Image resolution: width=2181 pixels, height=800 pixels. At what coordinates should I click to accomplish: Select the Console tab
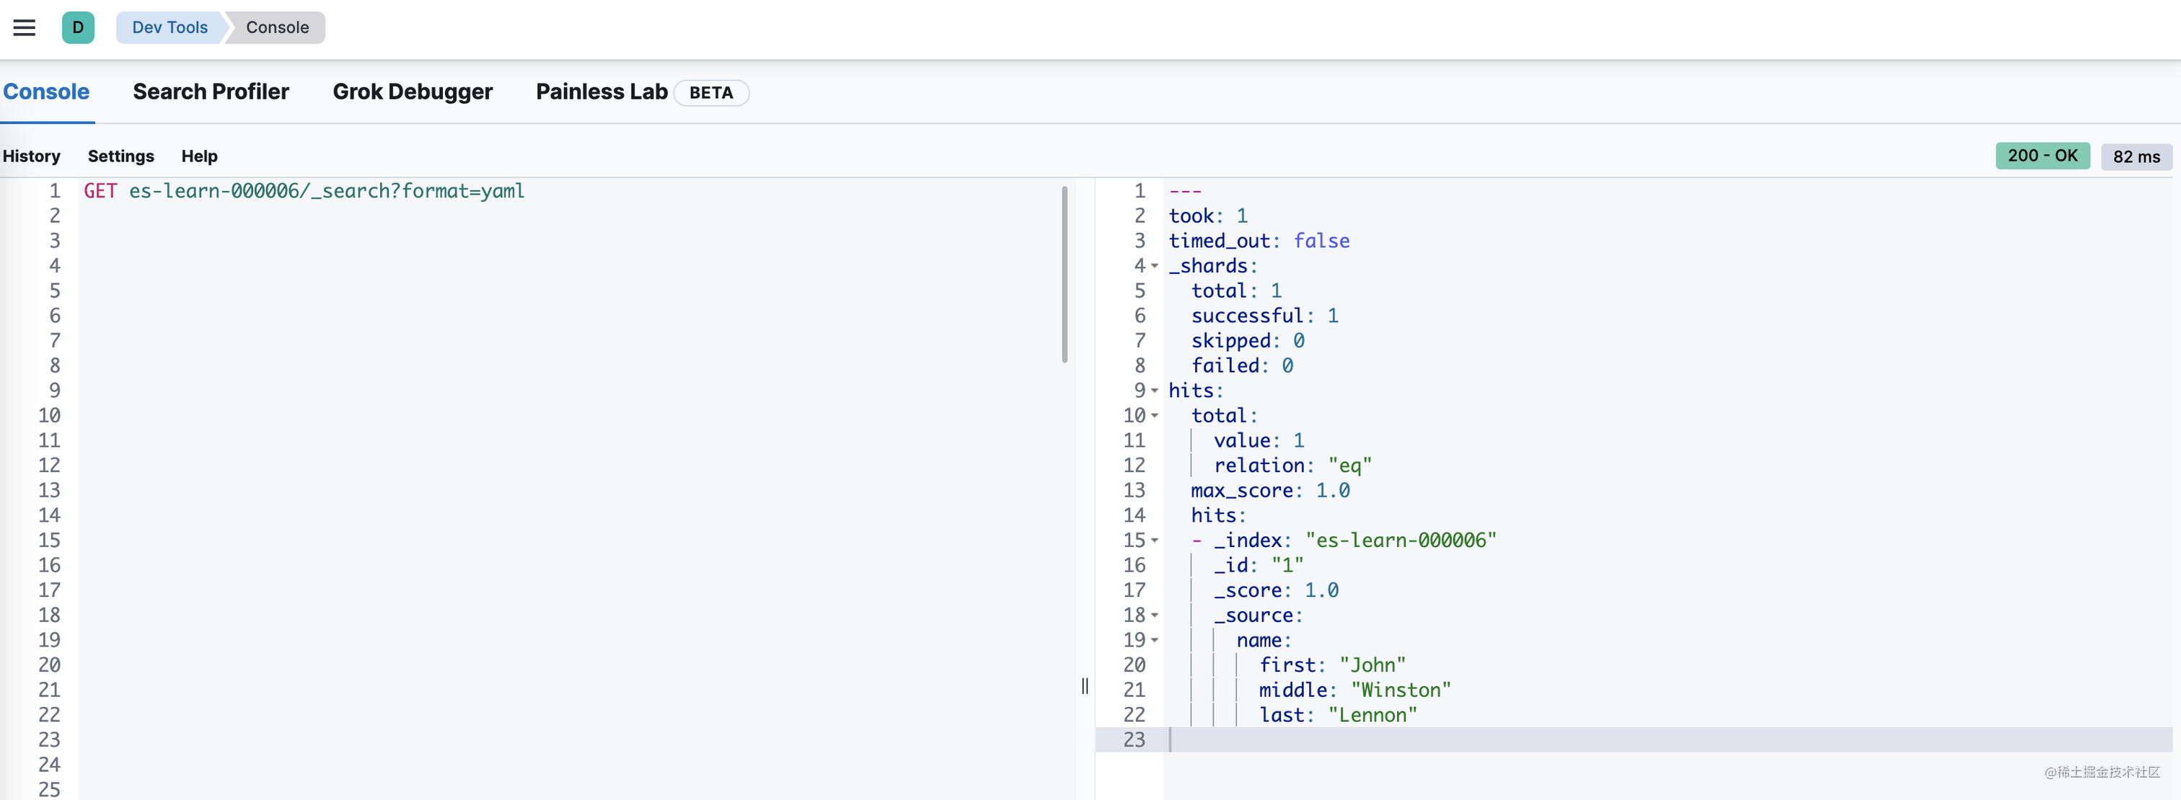pyautogui.click(x=47, y=92)
